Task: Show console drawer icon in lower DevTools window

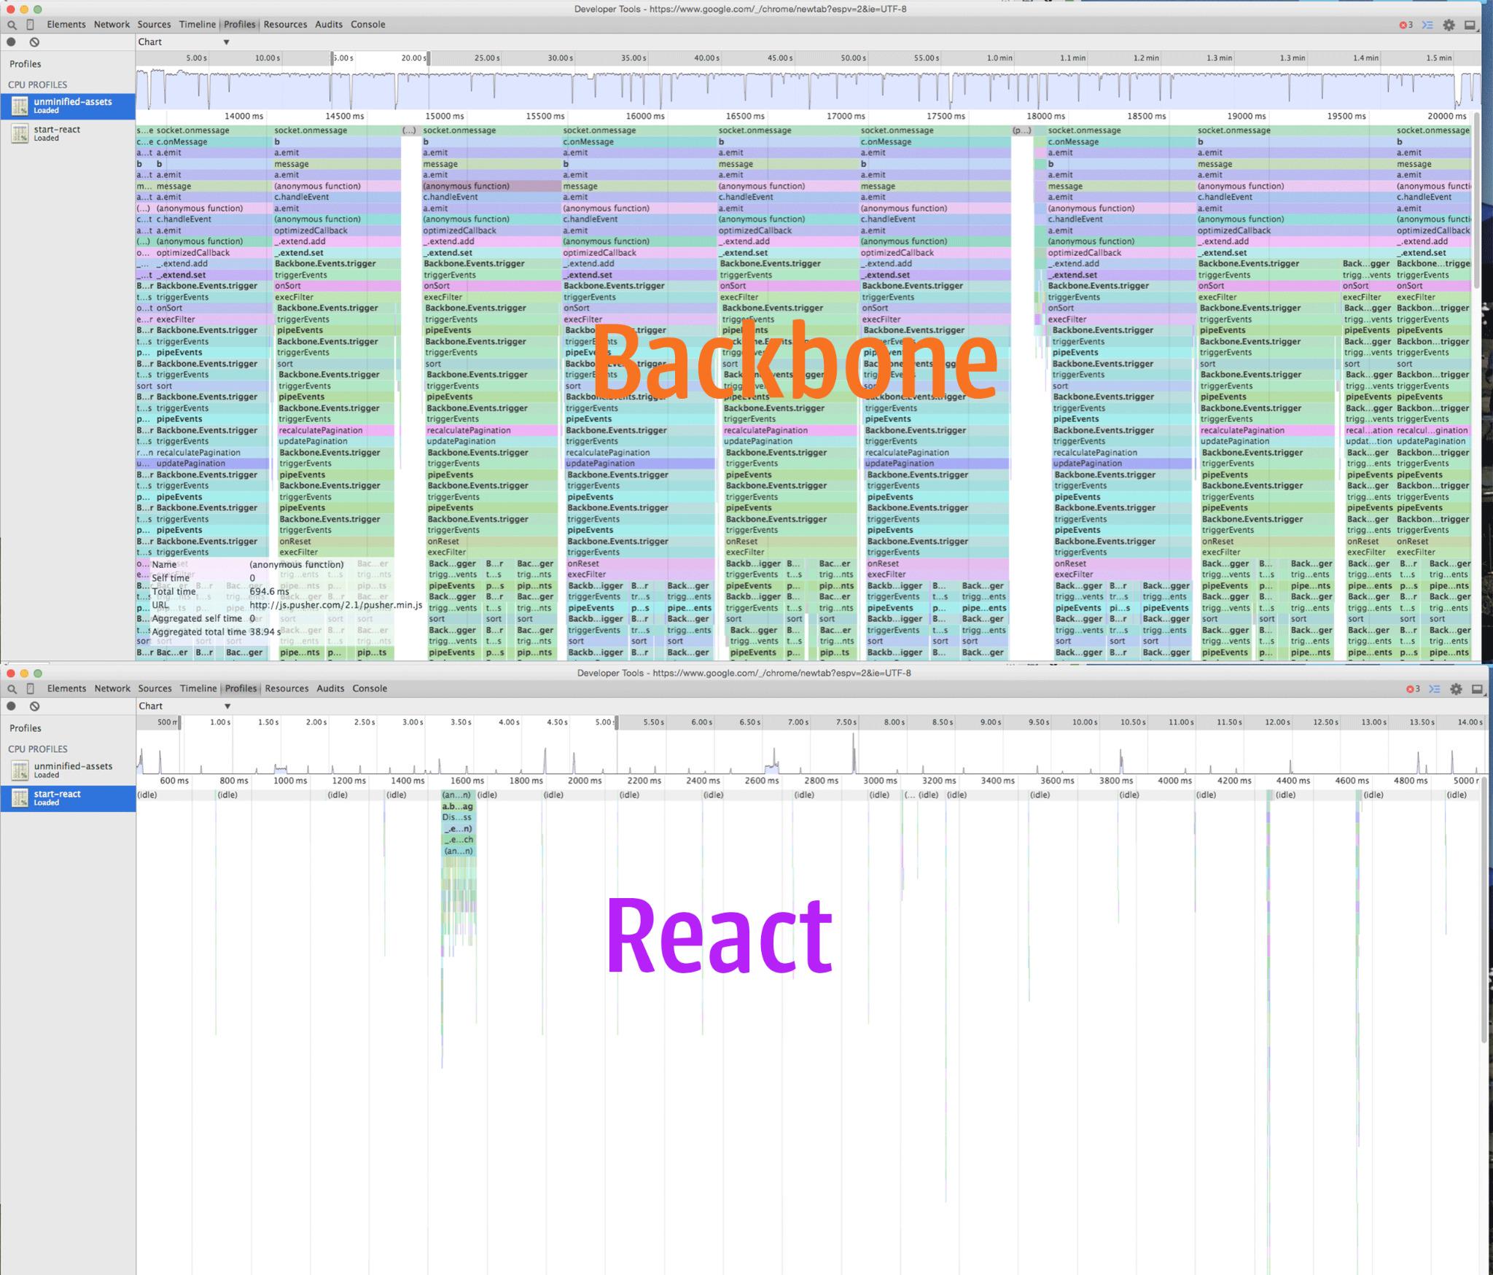Action: [1434, 689]
